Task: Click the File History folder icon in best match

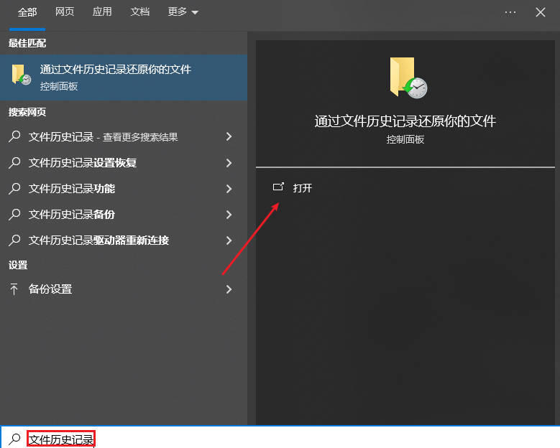Action: 21,75
